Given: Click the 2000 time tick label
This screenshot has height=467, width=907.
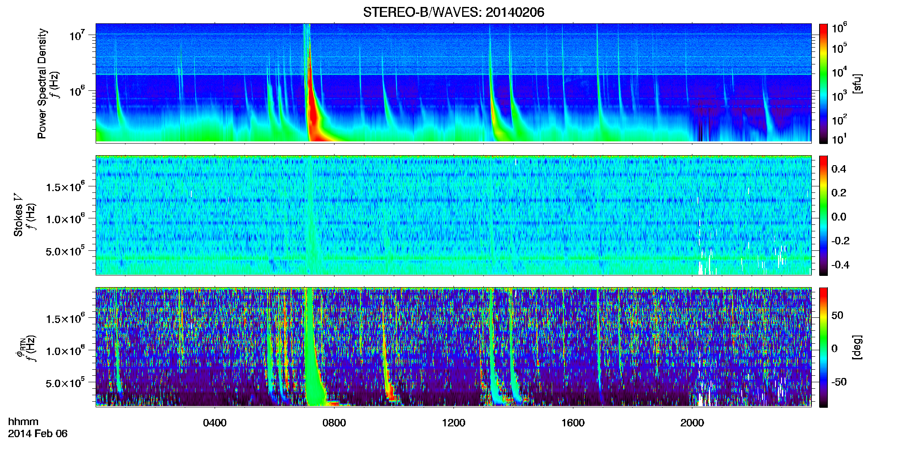Looking at the screenshot, I should (692, 423).
